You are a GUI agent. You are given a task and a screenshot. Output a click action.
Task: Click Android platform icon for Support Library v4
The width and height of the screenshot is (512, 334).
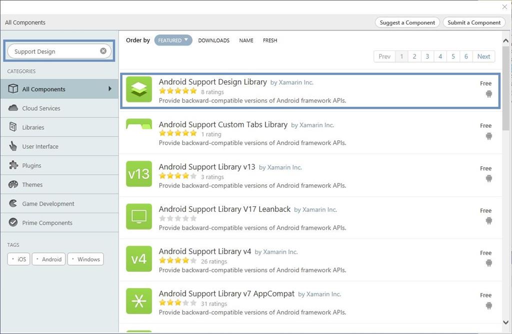pyautogui.click(x=489, y=263)
